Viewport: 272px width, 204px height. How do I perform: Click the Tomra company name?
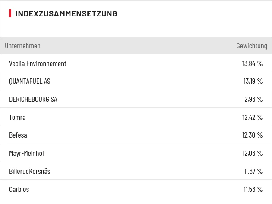[x=17, y=117]
